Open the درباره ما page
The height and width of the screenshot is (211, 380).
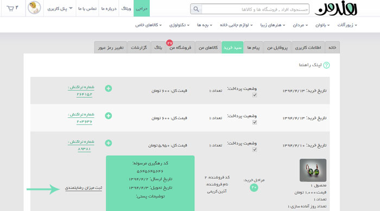[x=109, y=9]
